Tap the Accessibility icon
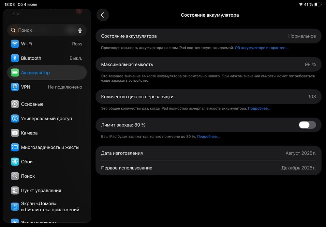The width and height of the screenshot is (326, 227). 15,119
